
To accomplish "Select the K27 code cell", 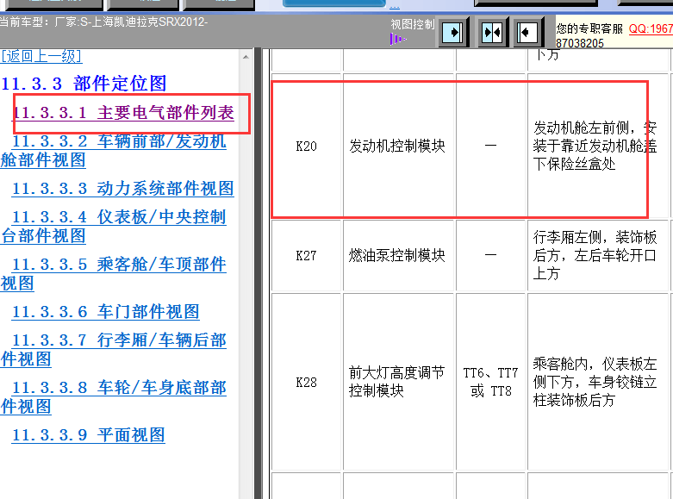I will coord(307,255).
